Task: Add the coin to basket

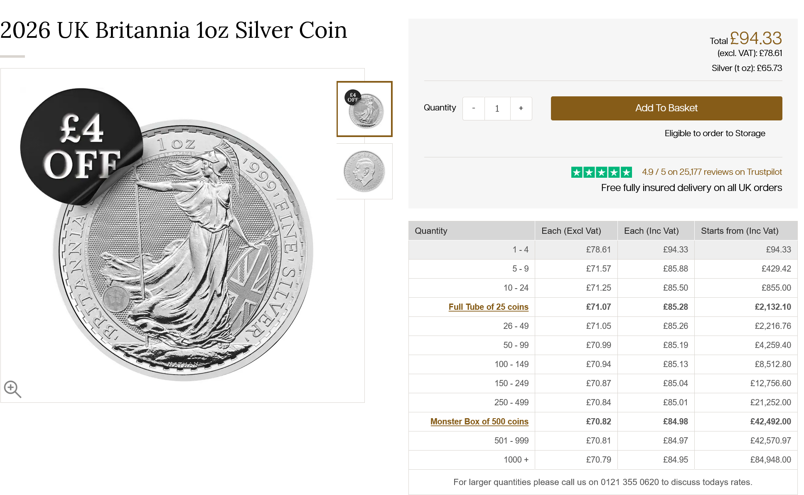Action: [666, 108]
